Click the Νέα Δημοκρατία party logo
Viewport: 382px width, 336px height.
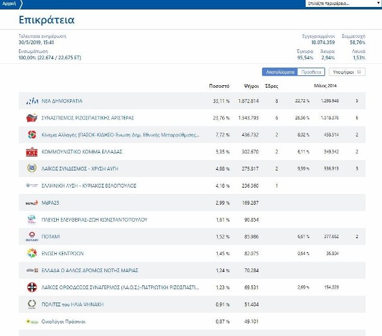32,101
